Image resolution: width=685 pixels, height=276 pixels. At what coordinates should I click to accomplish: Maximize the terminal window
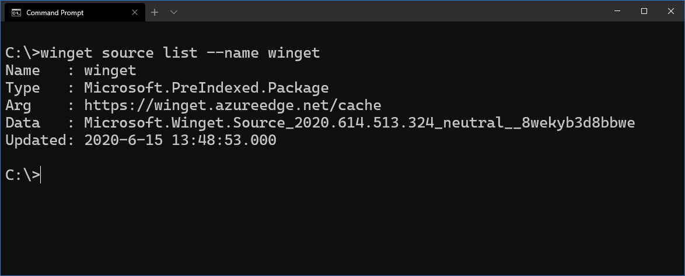pos(644,11)
